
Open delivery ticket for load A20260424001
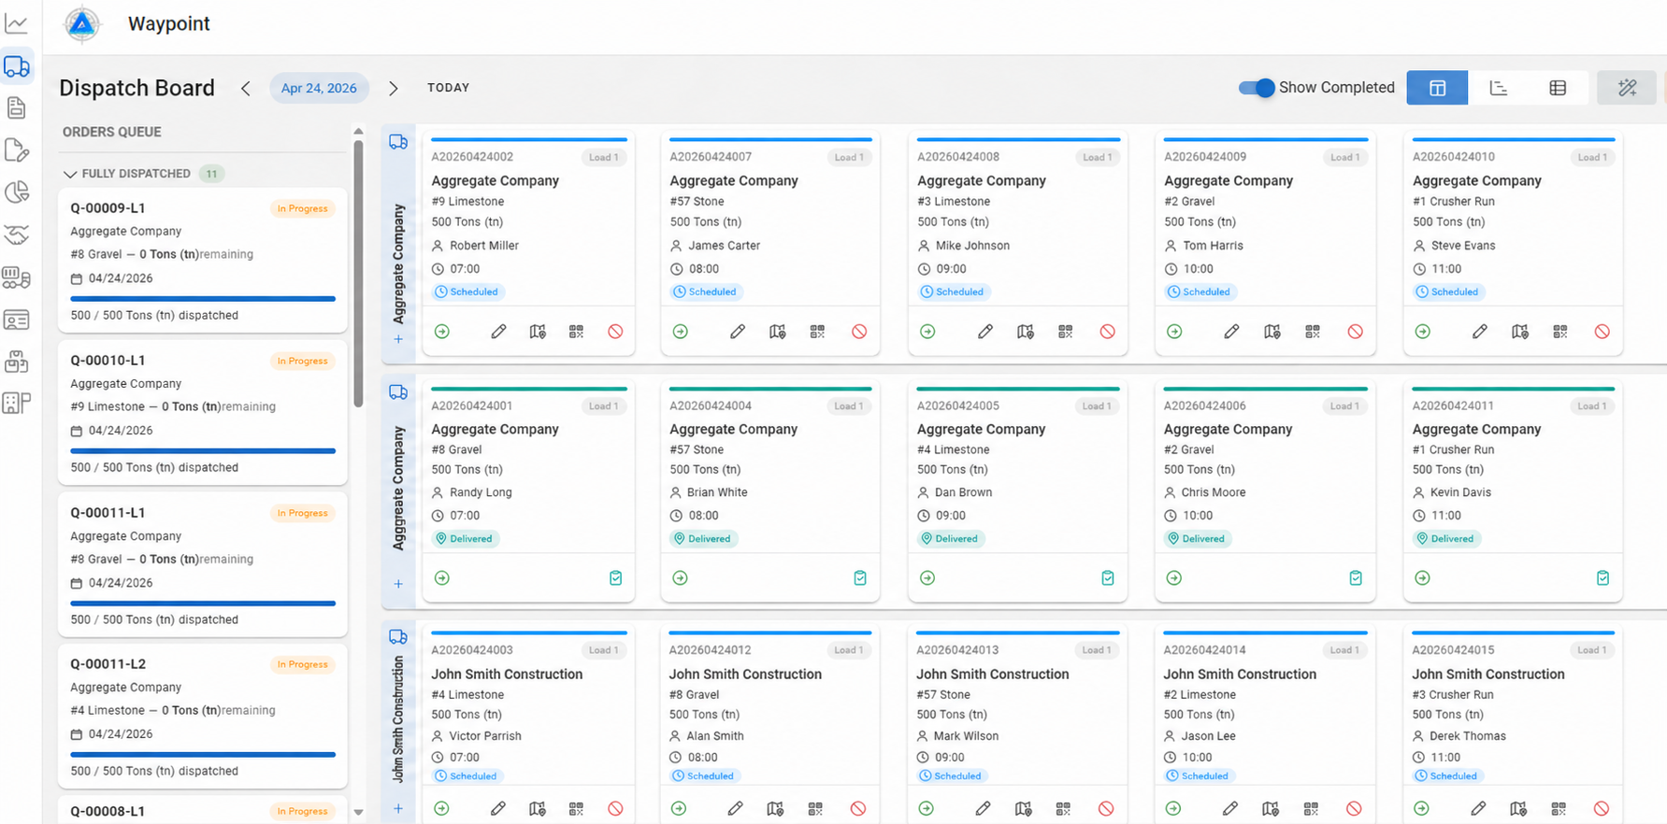(x=615, y=578)
